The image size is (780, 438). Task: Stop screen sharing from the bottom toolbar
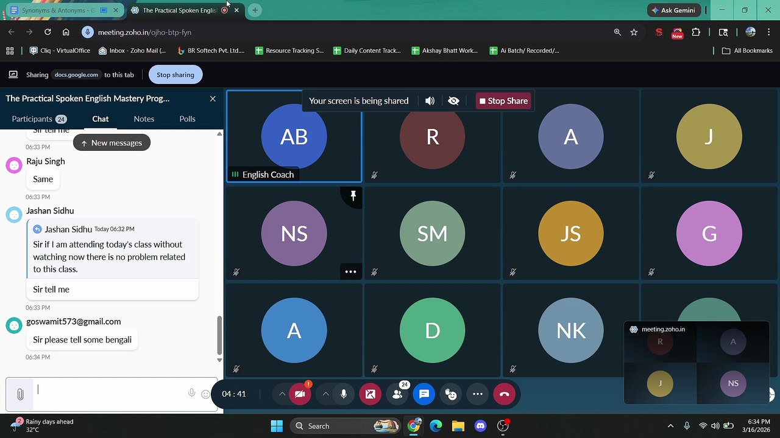[370, 394]
